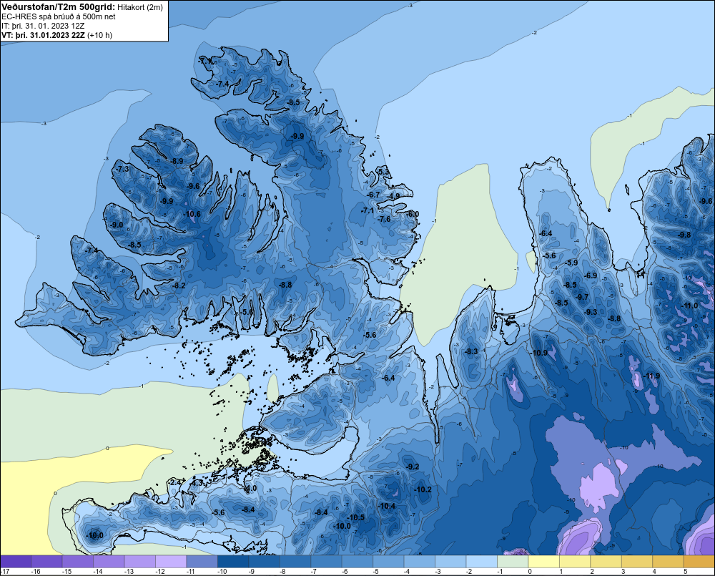Screen dimensions: 715x576
Task: Click the '-10.6' temperature value
Action: tap(192, 214)
